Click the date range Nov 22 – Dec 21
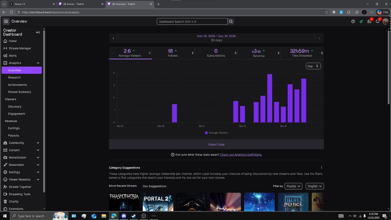This screenshot has height=220, width=391. 216,36
